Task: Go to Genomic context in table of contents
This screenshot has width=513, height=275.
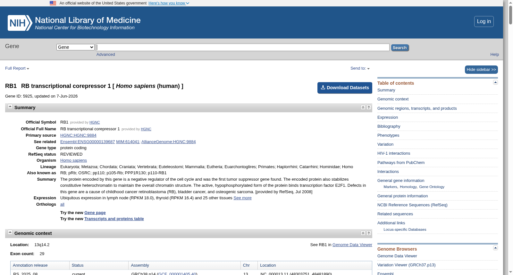Action: click(393, 99)
